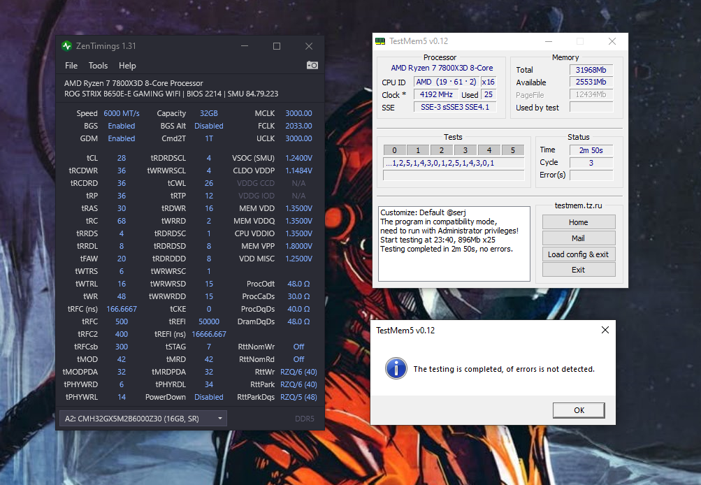
Task: Select test box 5 in Tests
Action: pyautogui.click(x=513, y=150)
